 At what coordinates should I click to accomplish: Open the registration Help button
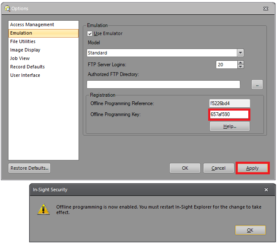point(229,126)
